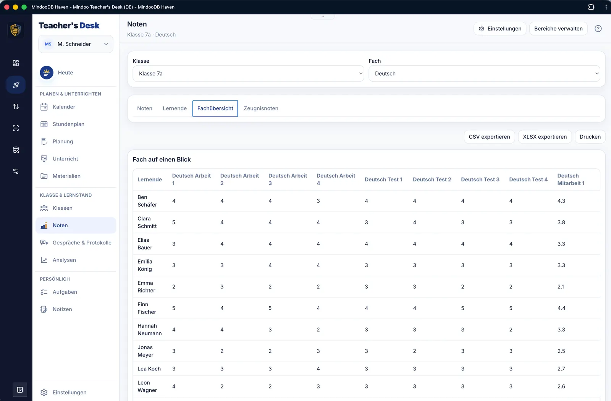Select the database search icon in left rail
This screenshot has height=401, width=611.
coord(16,150)
